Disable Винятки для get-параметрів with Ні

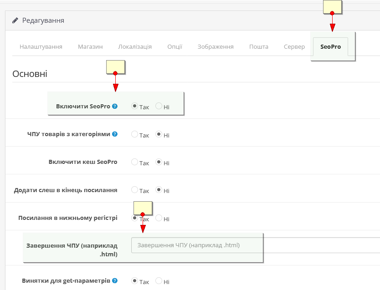tap(159, 281)
